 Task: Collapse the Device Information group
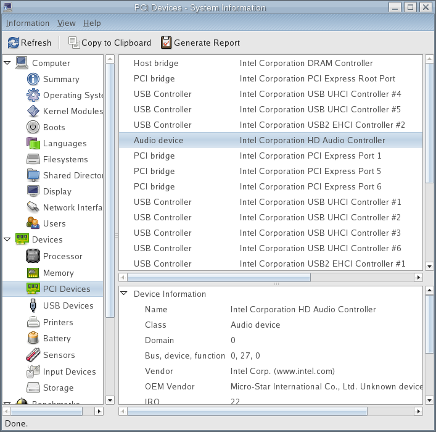tap(124, 294)
